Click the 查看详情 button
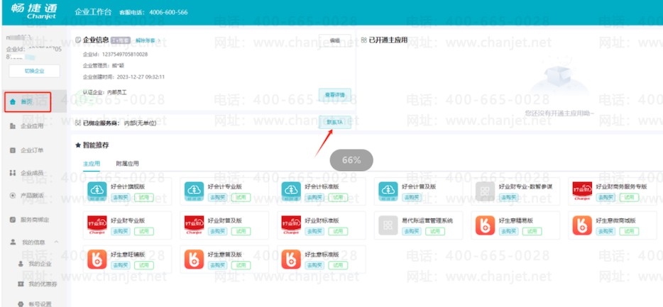 335,94
